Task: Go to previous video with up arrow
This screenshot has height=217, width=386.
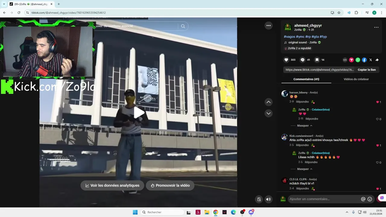Action: (x=268, y=102)
